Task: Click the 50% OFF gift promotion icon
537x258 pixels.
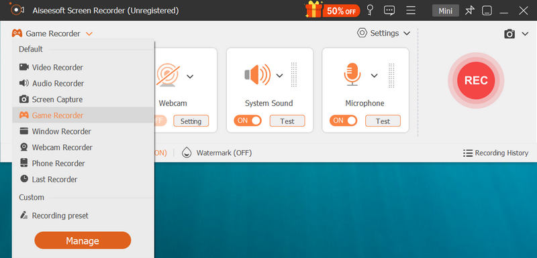Action: tap(332, 10)
